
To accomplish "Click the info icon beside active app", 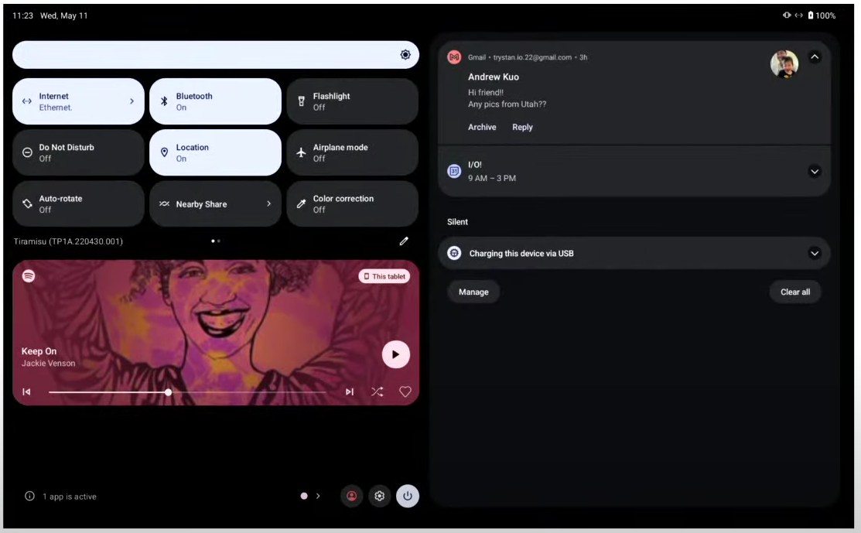I will (x=29, y=496).
